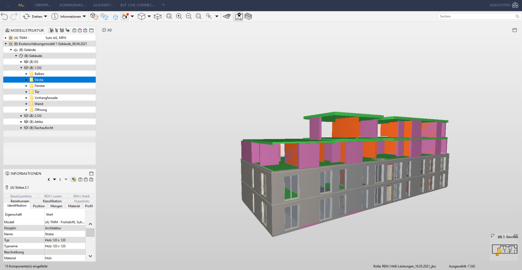The width and height of the screenshot is (522, 270).
Task: Click the green plus clipboard icon in Modellstruktur
Action: coord(74,30)
